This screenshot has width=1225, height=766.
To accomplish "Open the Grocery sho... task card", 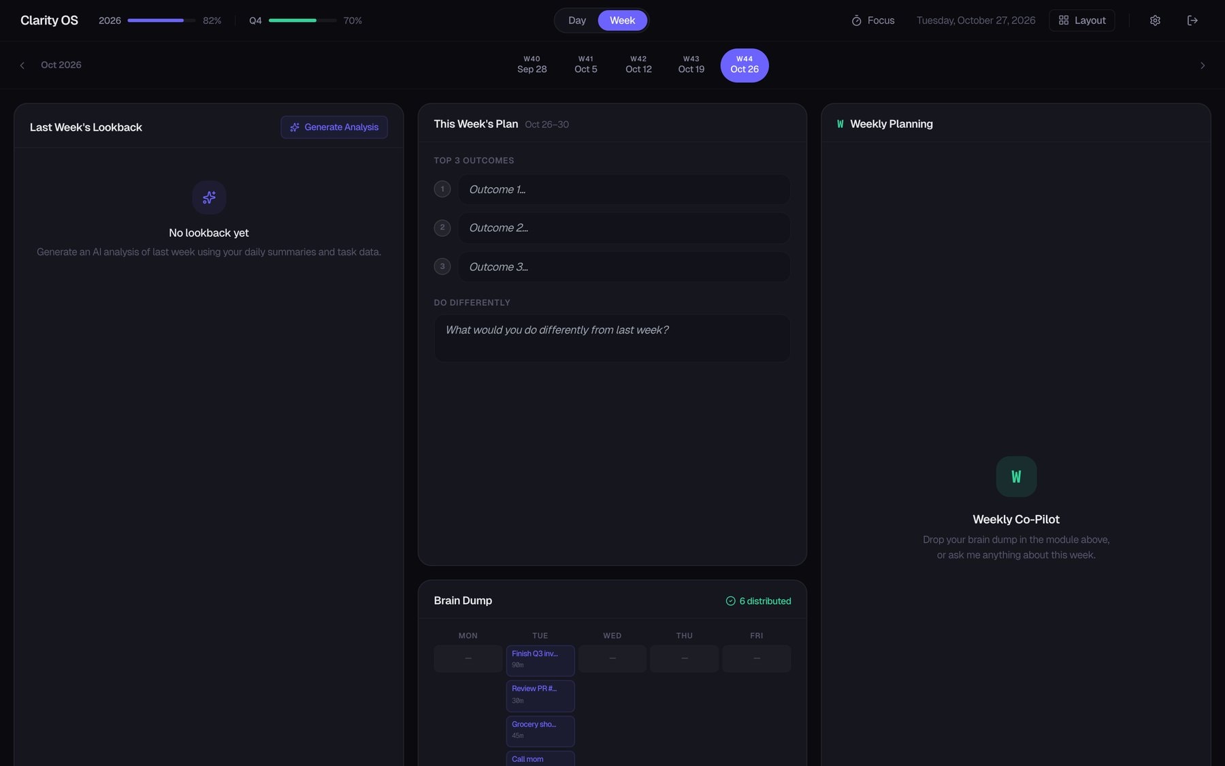I will 540,731.
